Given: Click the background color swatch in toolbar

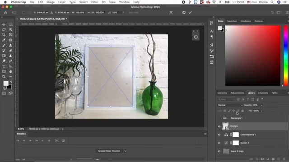Looking at the screenshot, I should 9,87.
